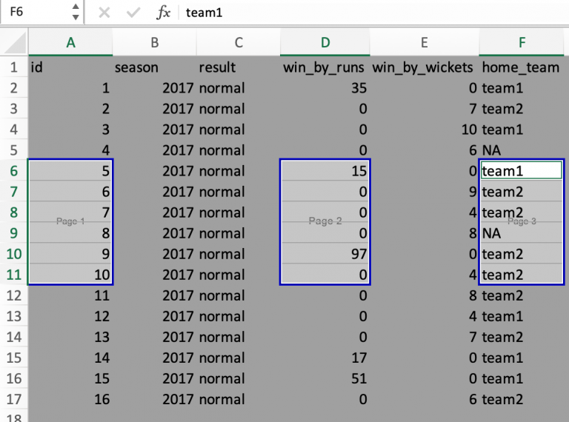Viewport: 569px width, 422px height.
Task: Click win_by_runs cell with value 35
Action: coord(325,88)
